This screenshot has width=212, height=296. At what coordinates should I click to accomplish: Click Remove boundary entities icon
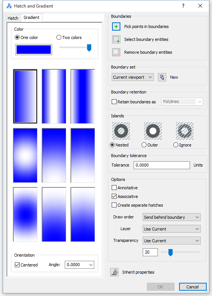coord(116,52)
